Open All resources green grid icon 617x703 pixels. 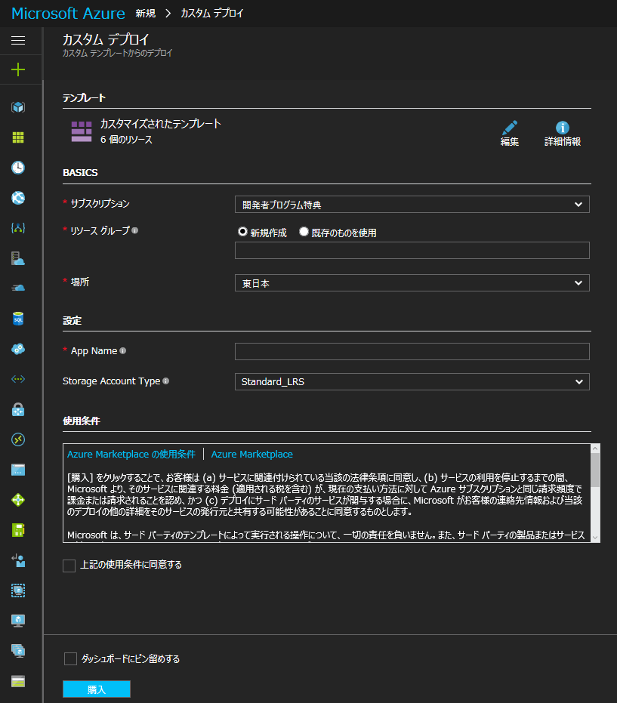click(18, 137)
